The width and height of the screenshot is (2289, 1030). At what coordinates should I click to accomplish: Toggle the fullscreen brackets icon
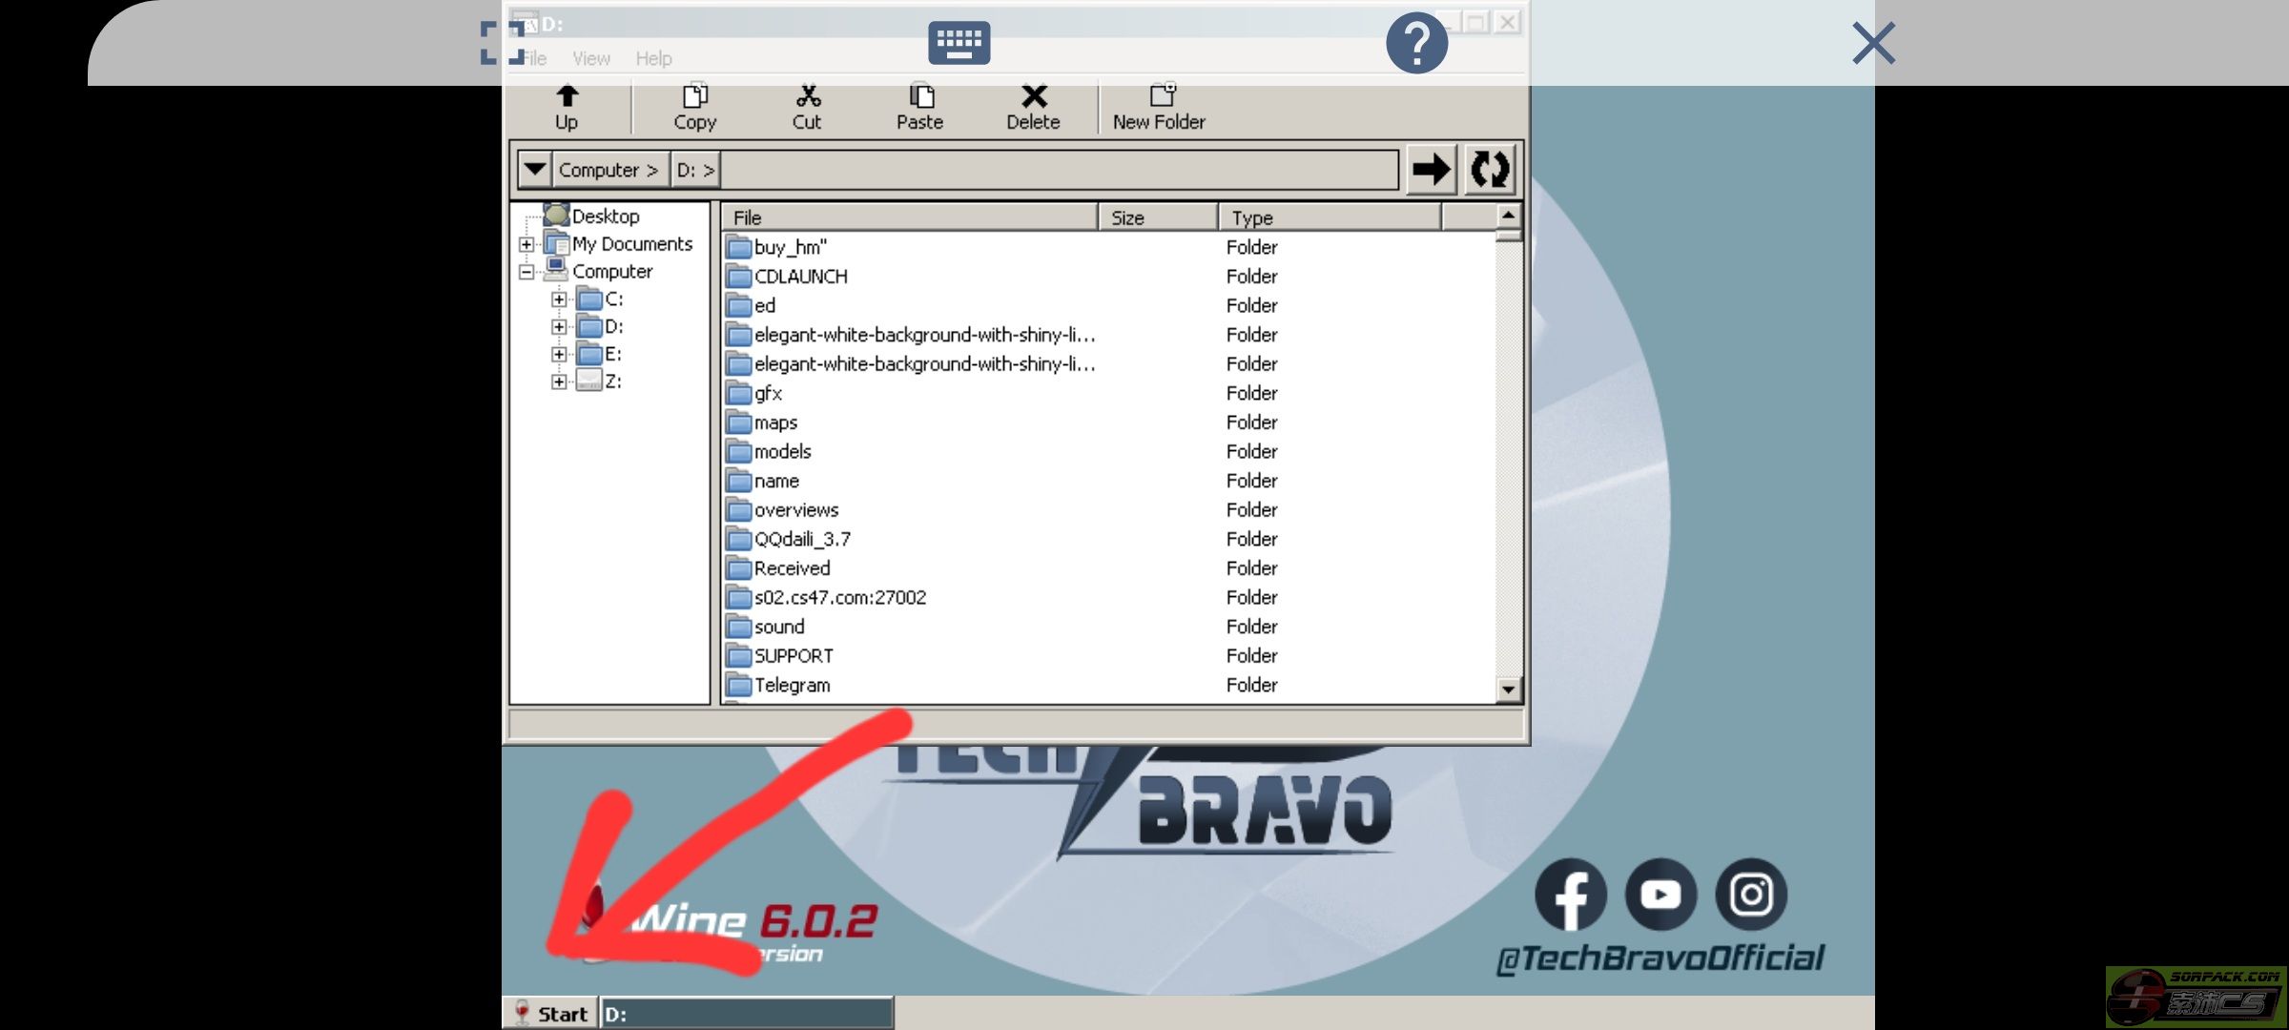click(x=503, y=43)
